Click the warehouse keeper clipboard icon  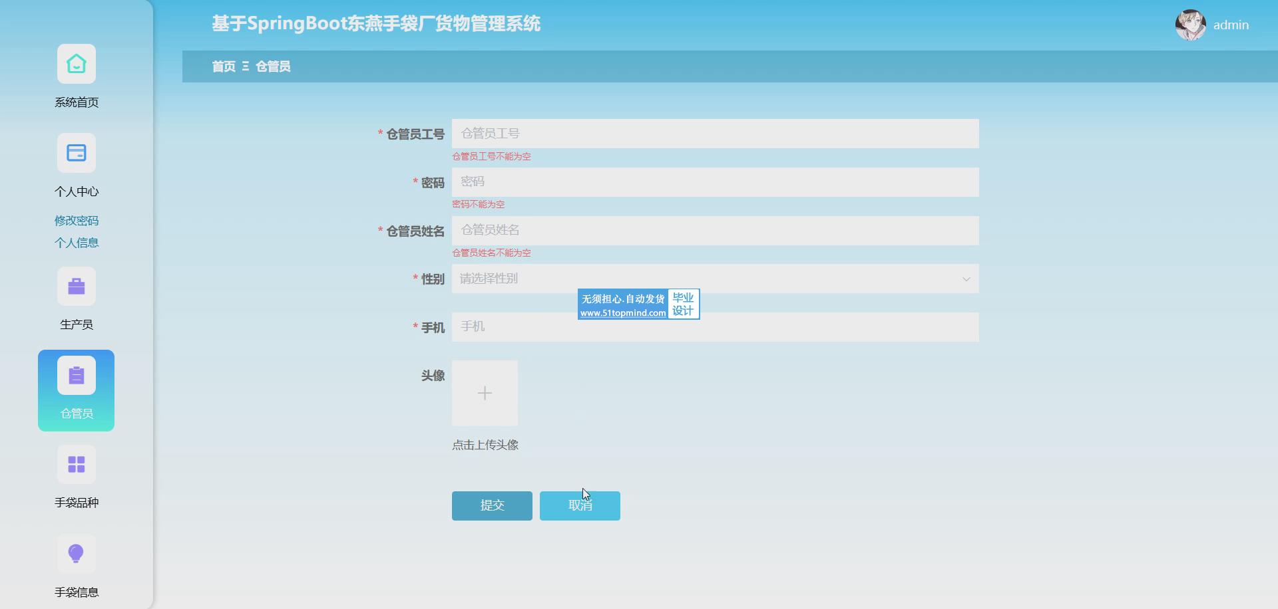click(76, 376)
